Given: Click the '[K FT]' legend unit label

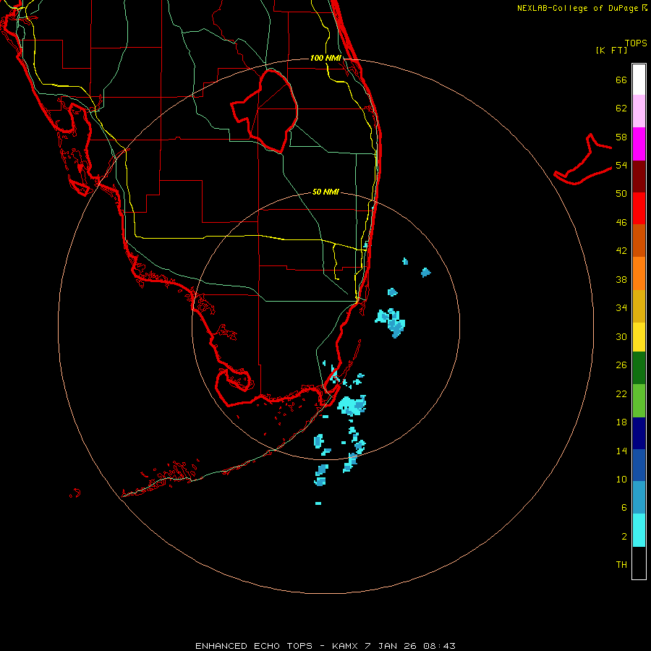Looking at the screenshot, I should click(611, 50).
